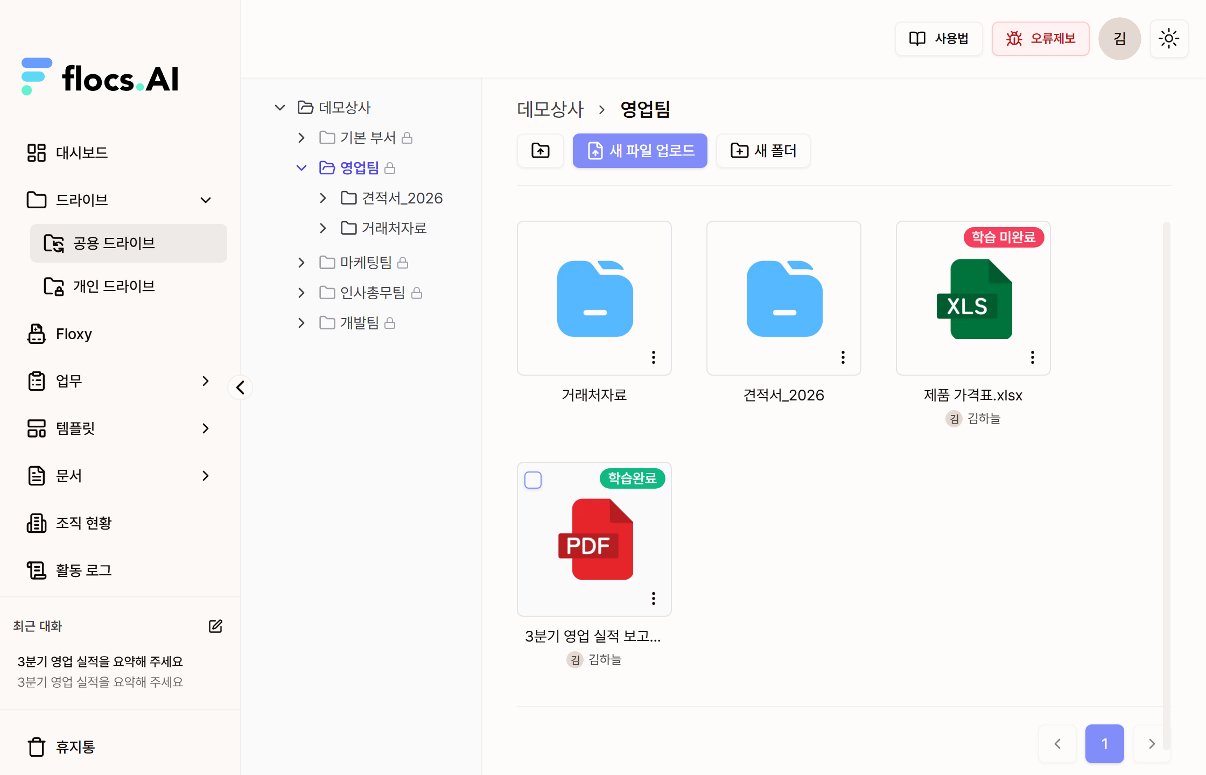Click 영업팀 lock icon in tree

(390, 168)
